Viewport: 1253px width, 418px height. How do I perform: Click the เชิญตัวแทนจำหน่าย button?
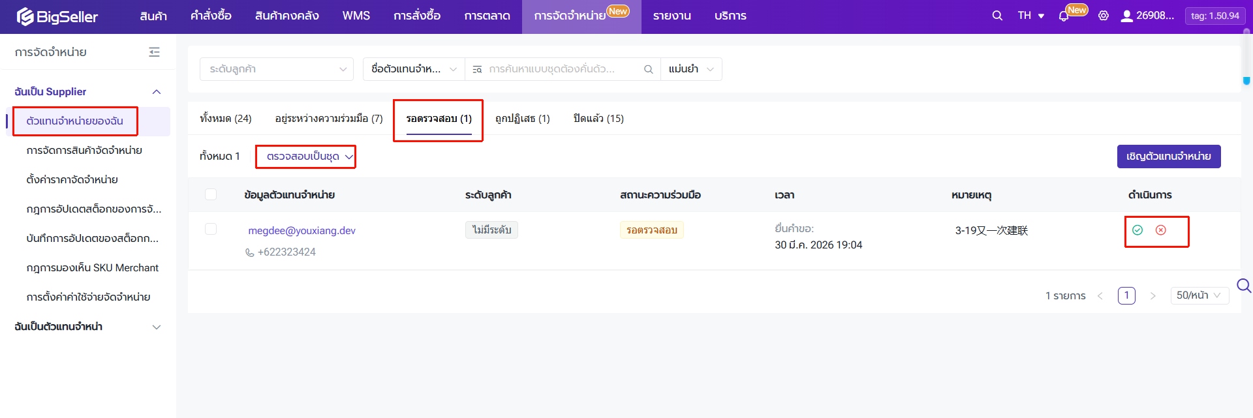tap(1168, 157)
